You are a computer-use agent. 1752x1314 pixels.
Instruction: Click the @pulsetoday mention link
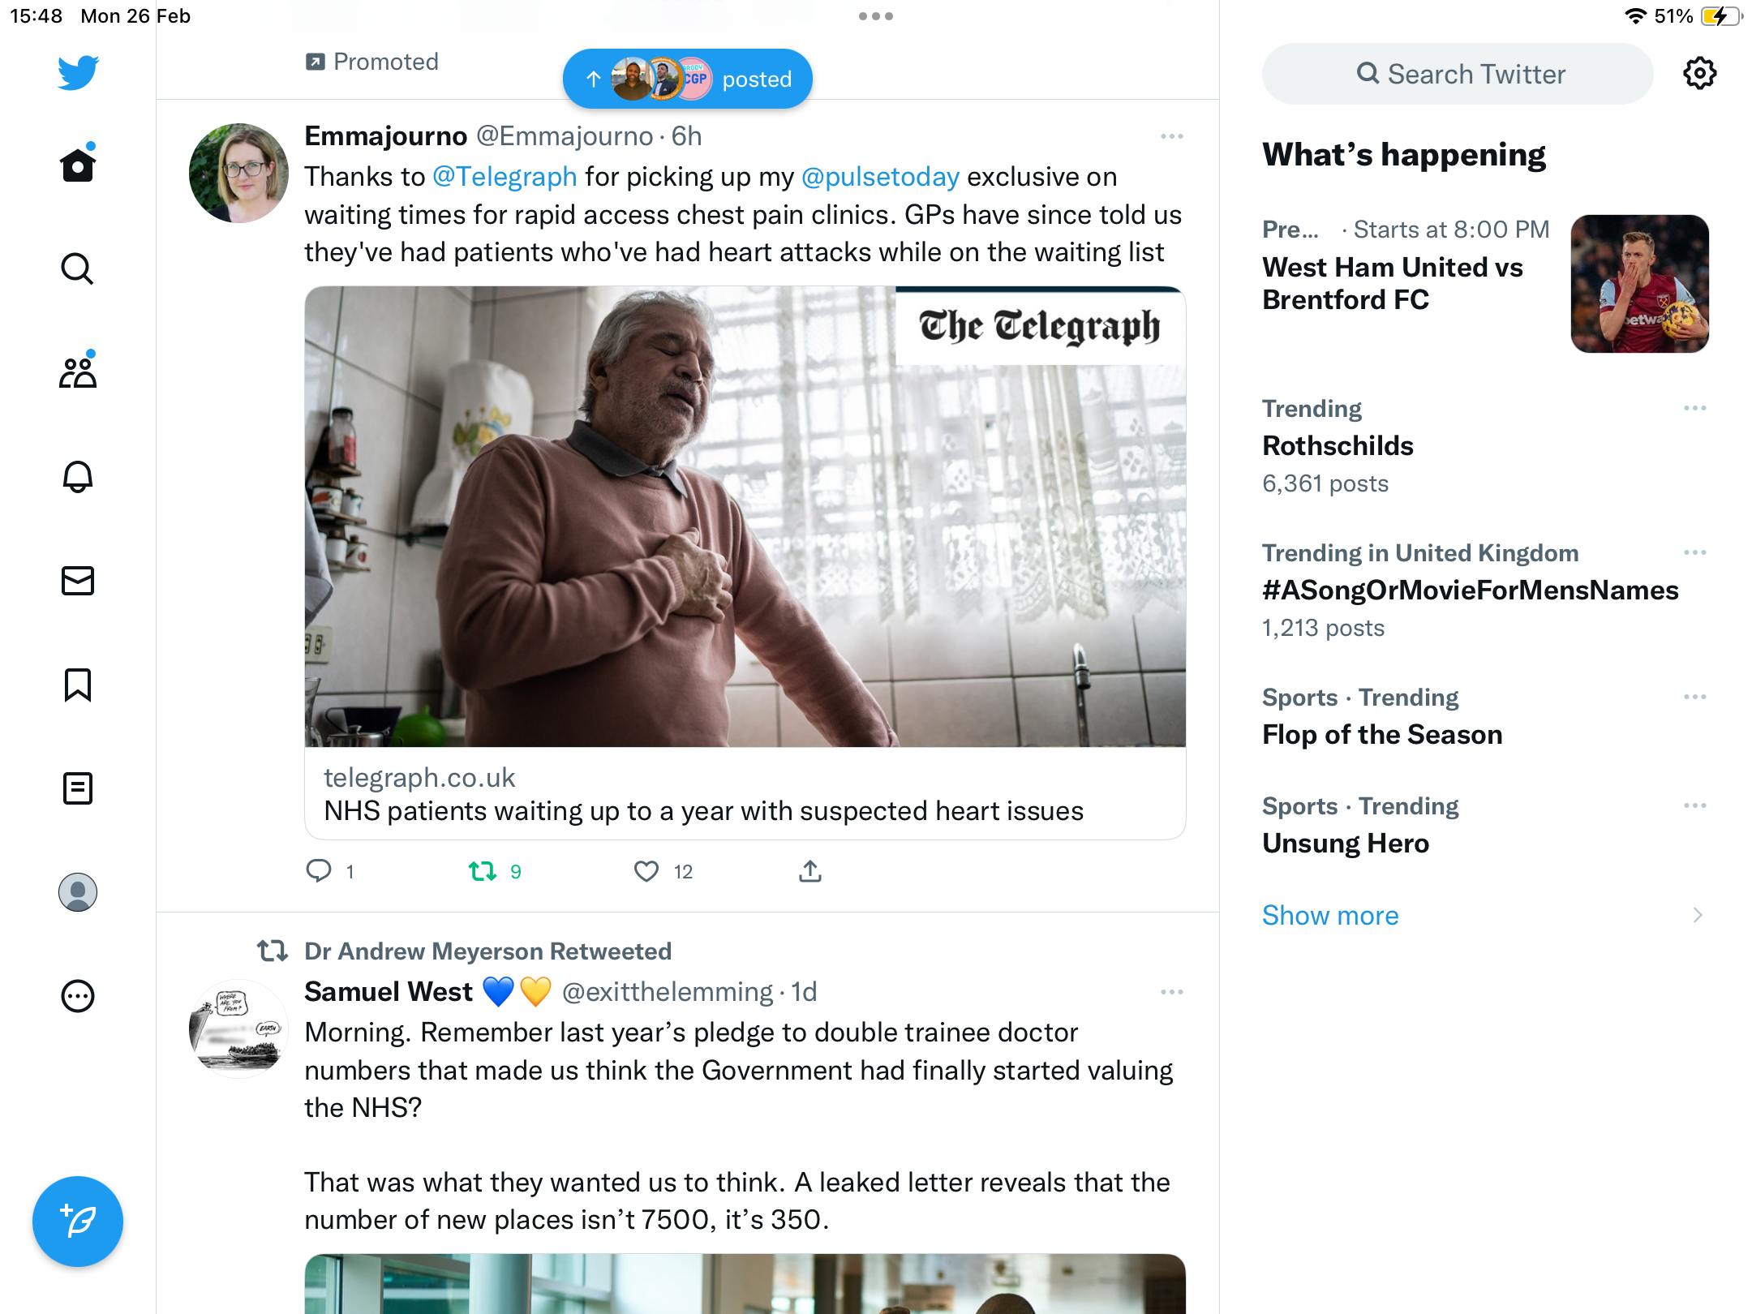[880, 176]
